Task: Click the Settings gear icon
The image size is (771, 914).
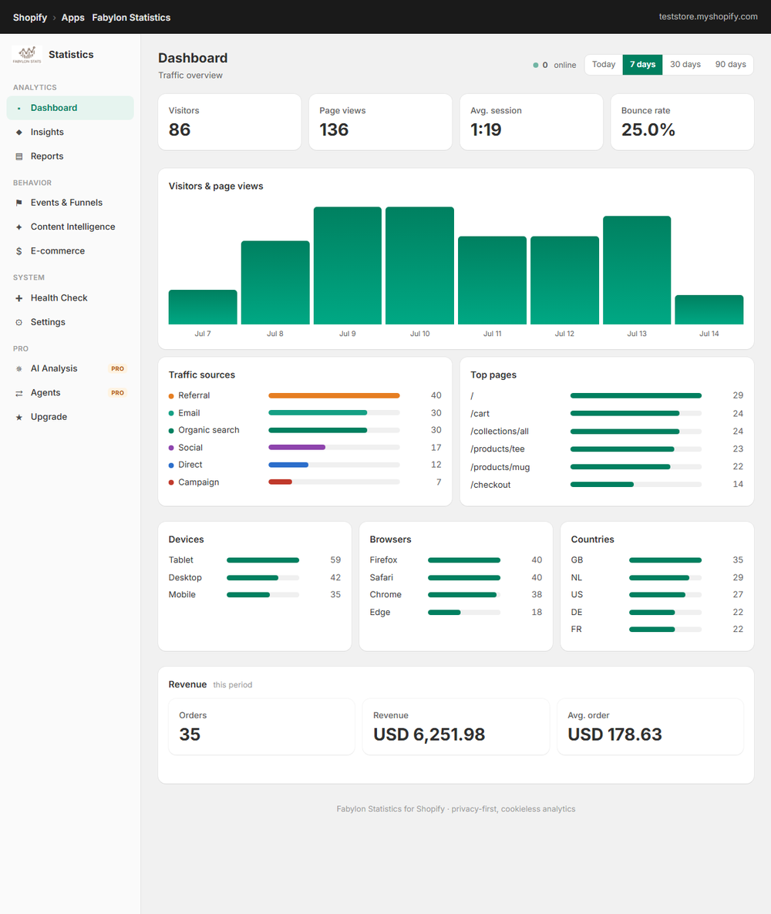Action: pyautogui.click(x=19, y=322)
